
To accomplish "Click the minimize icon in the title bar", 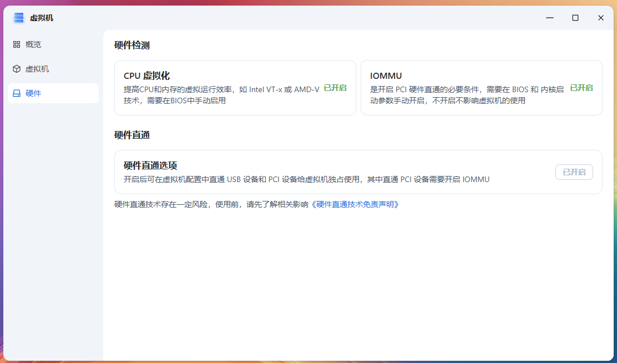I will point(550,17).
